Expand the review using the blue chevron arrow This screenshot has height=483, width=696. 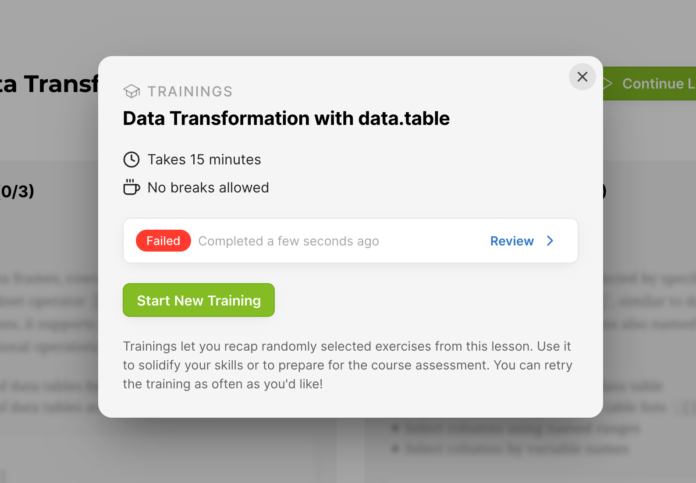click(550, 241)
